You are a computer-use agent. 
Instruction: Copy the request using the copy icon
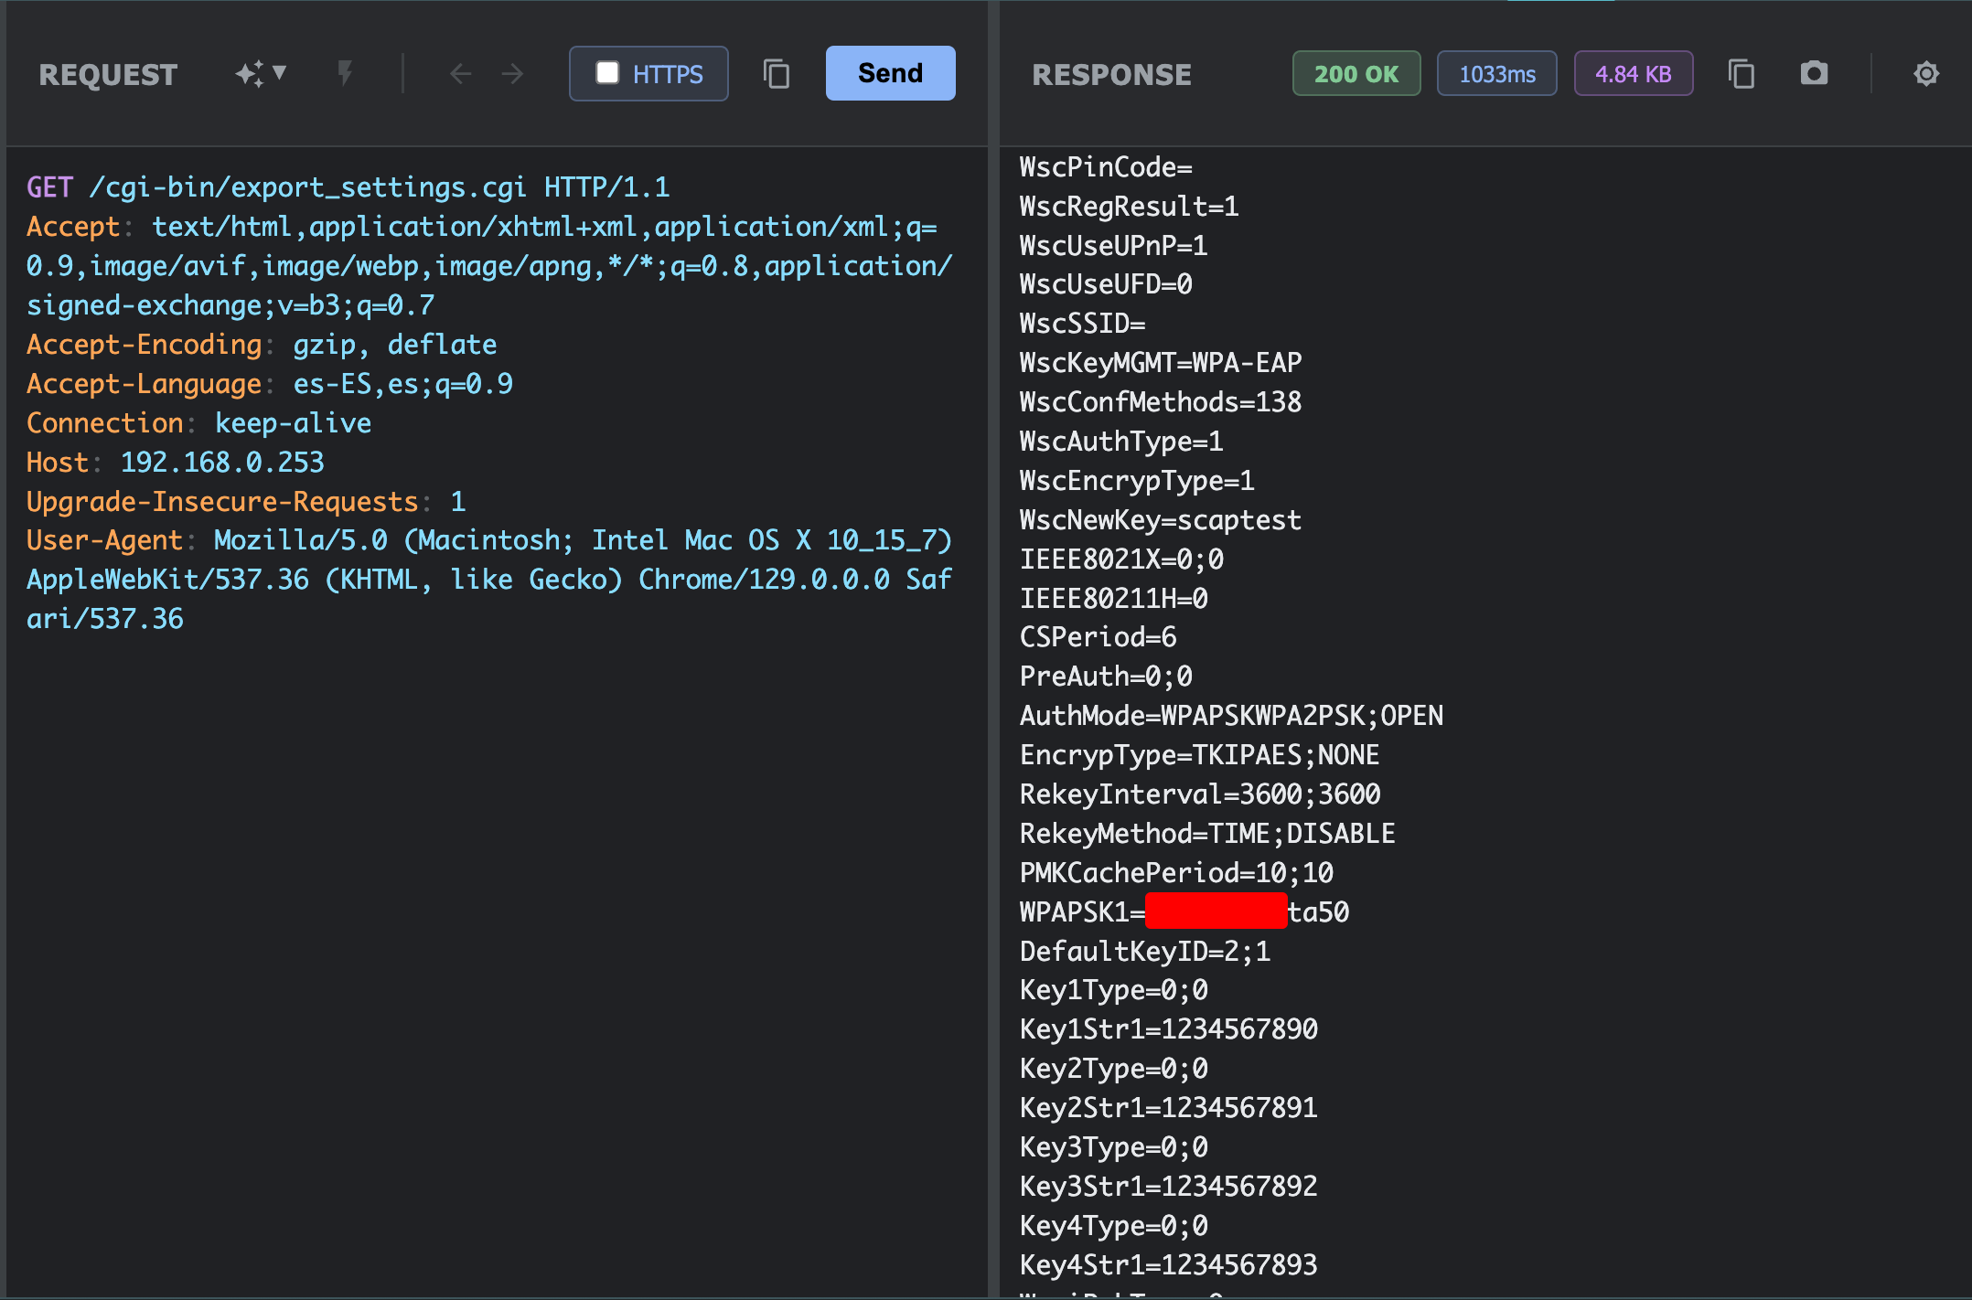tap(776, 73)
